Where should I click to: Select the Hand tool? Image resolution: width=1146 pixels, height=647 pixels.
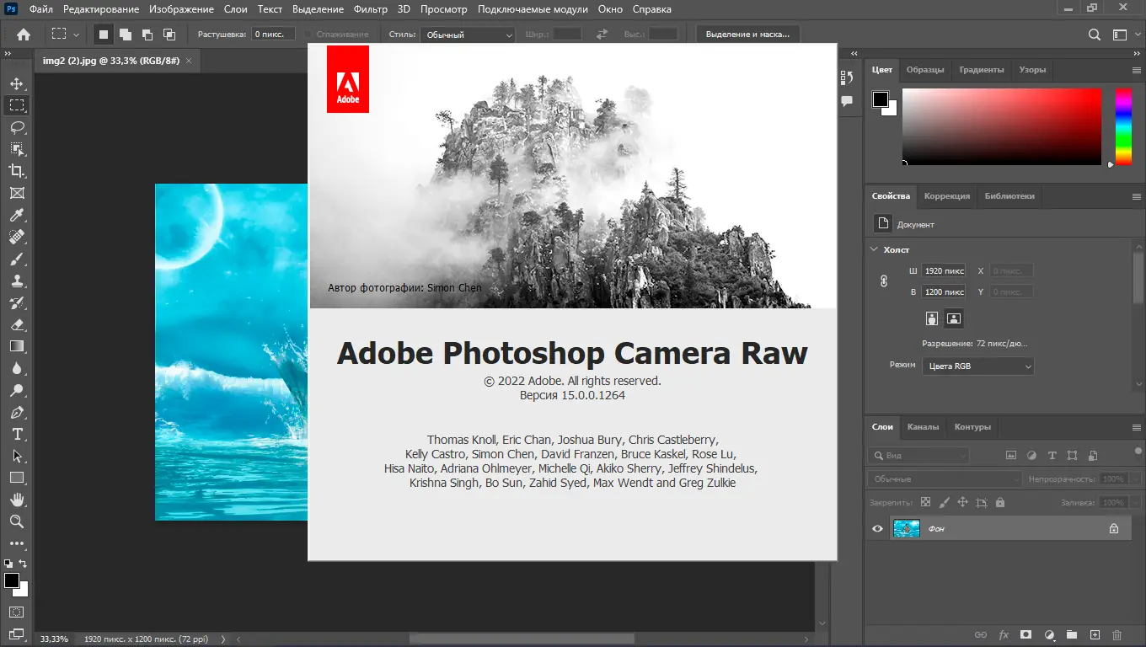[x=17, y=500]
